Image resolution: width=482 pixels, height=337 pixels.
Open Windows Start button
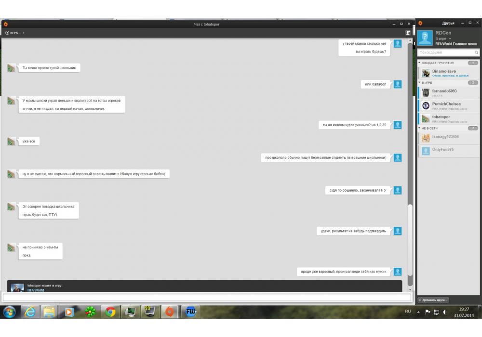click(10, 312)
